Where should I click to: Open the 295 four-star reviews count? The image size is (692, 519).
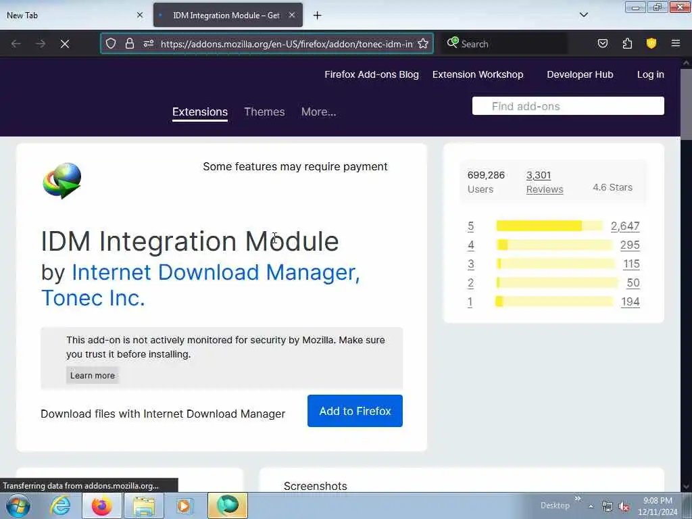[x=630, y=245]
